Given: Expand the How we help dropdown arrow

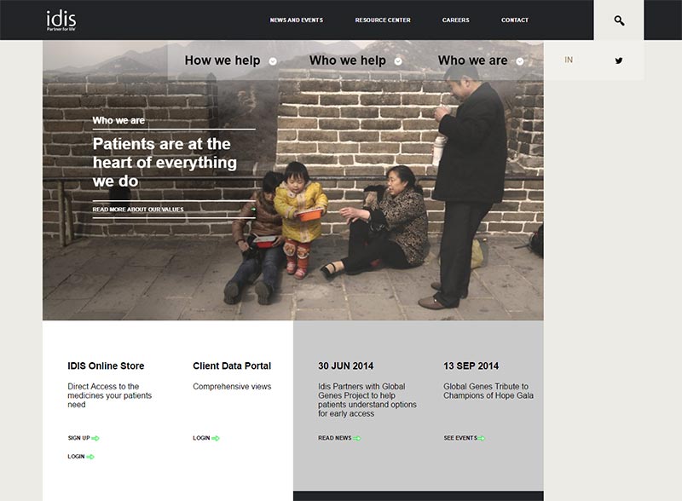Looking at the screenshot, I should (x=273, y=61).
